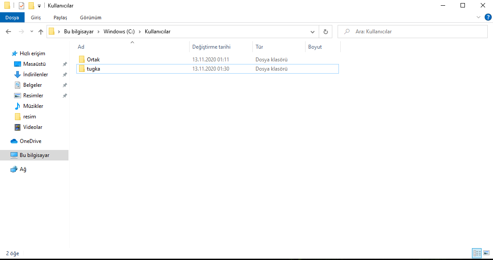Click the pin icon next to İndirilenler
This screenshot has width=493, height=260.
point(65,75)
